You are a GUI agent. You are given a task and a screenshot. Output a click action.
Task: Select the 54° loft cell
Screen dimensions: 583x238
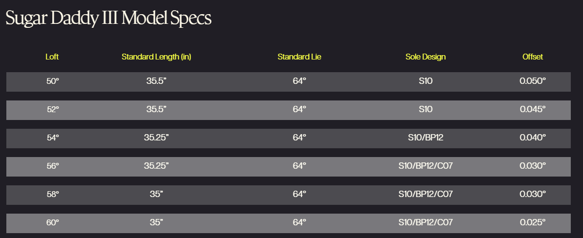pos(52,138)
